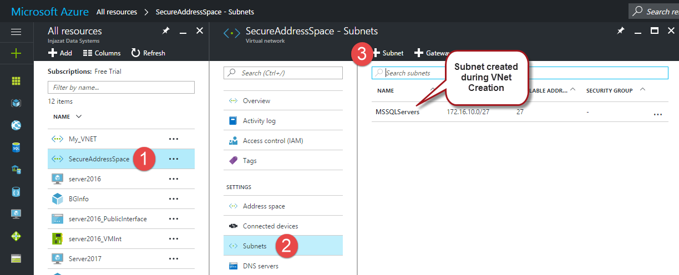Open the SQL databases icon in the sidebar

(16, 147)
